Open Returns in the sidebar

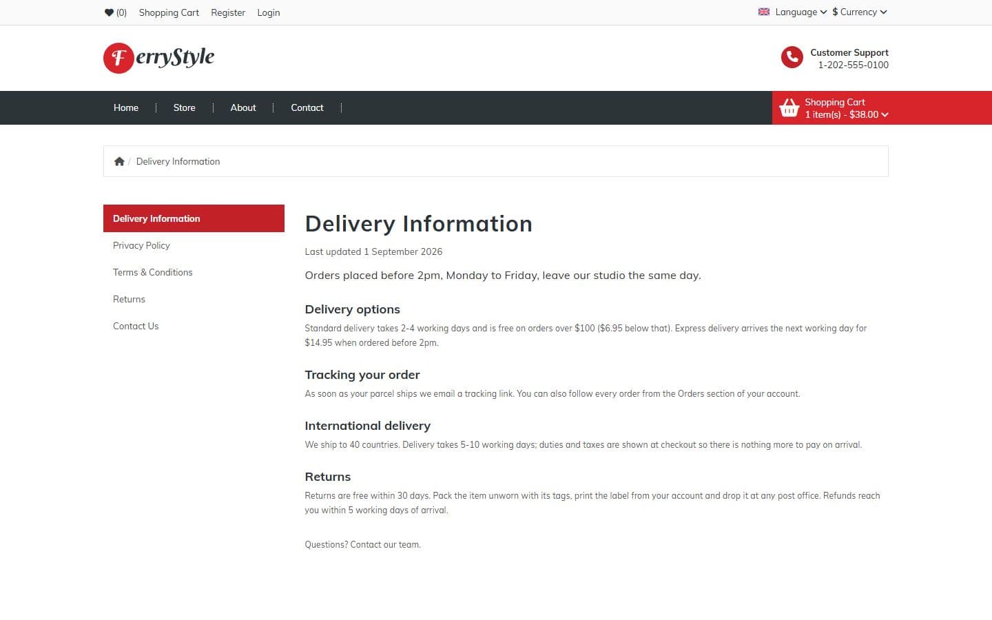[x=129, y=299]
